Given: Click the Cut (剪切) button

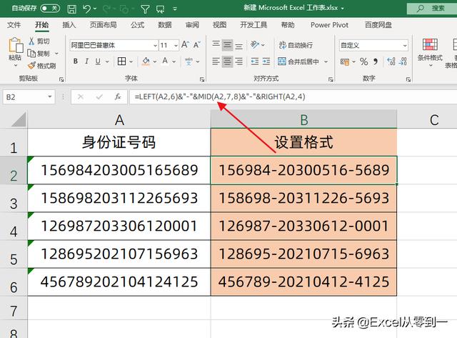Looking at the screenshot, I should tap(39, 41).
